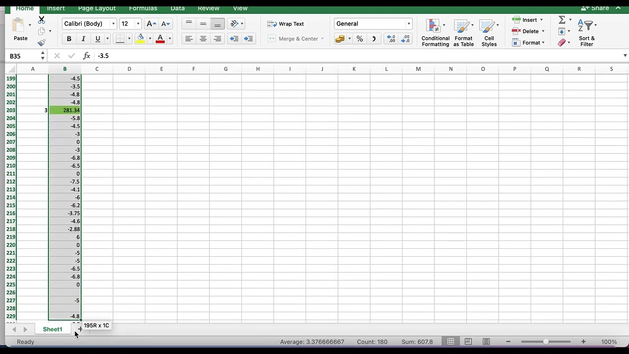Click the Delete cells button
Screen dimensions: 629x354
coord(528,31)
